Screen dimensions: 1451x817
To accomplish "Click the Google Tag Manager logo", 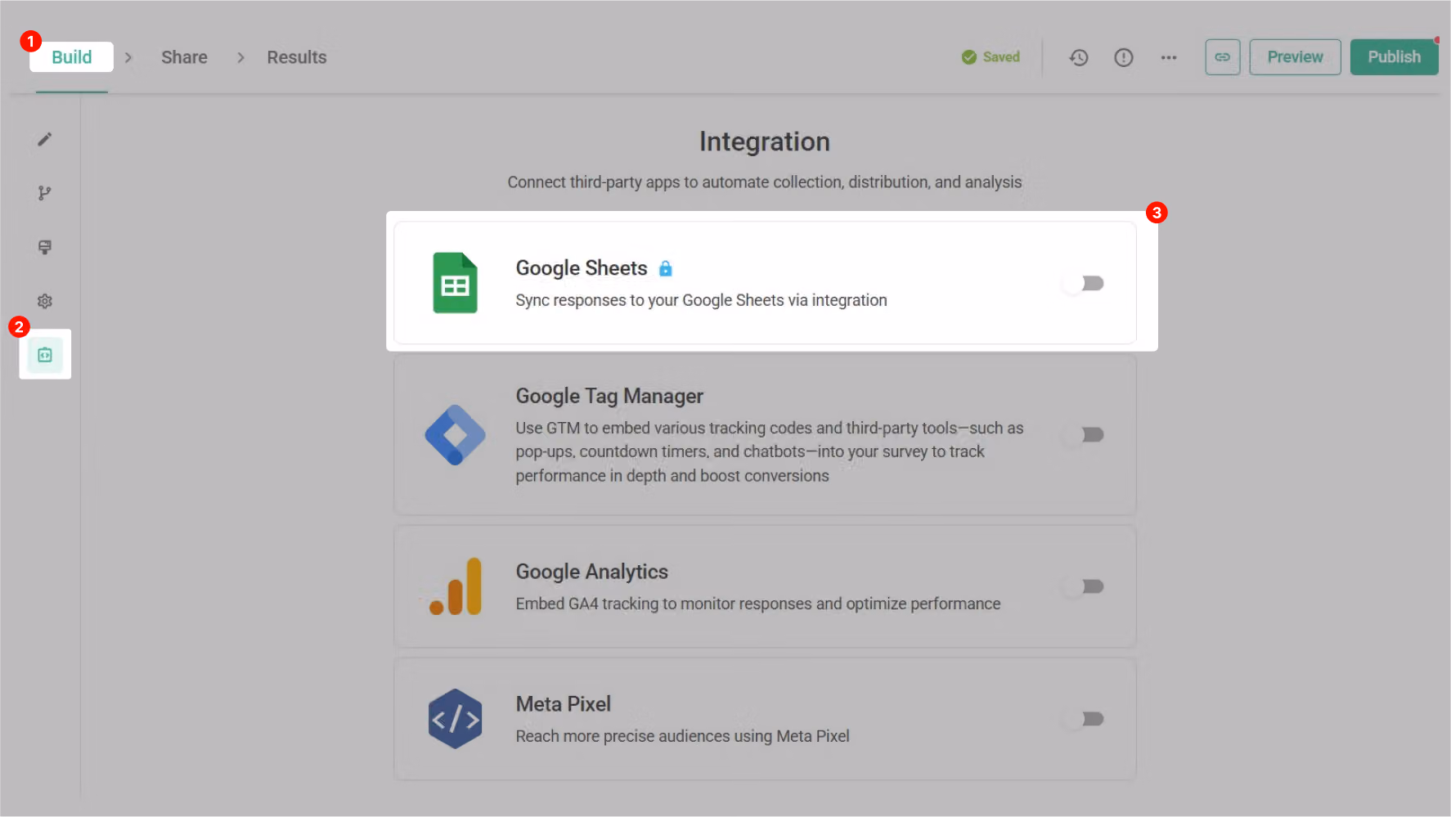I will pyautogui.click(x=455, y=434).
